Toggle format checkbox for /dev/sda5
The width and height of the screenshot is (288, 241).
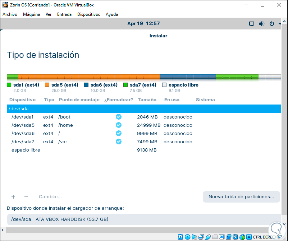pos(118,125)
